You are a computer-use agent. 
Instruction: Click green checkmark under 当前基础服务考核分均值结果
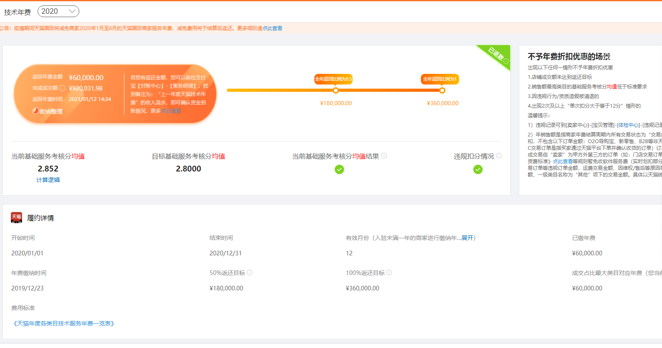click(x=339, y=169)
